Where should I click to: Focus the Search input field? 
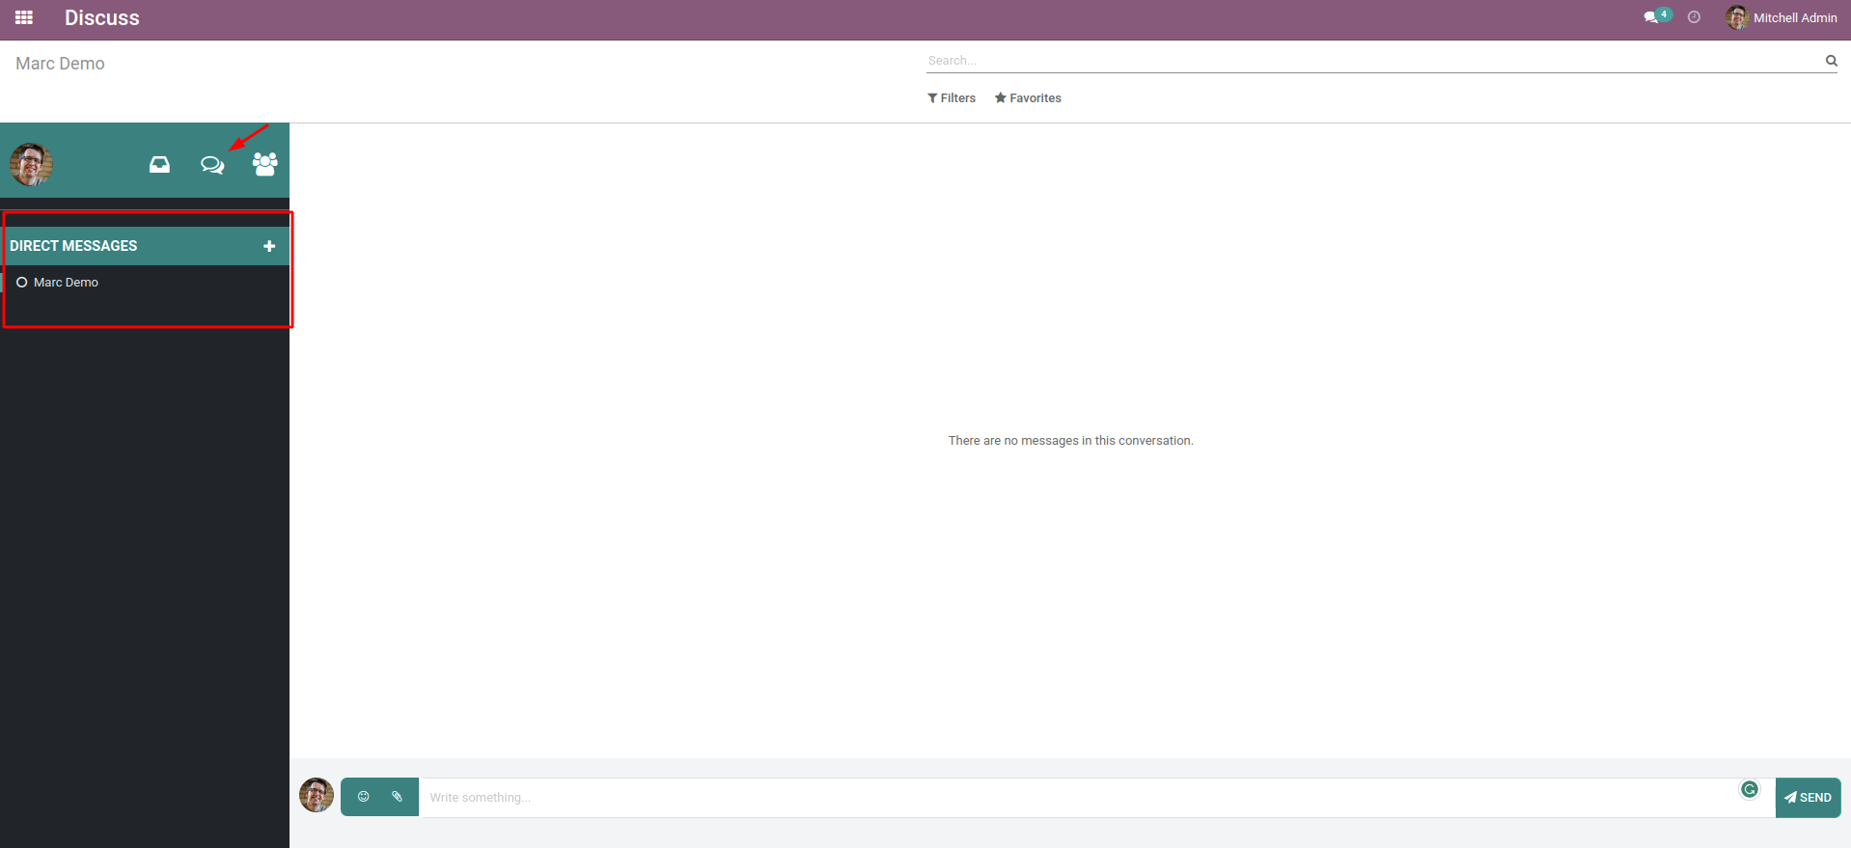click(1374, 61)
